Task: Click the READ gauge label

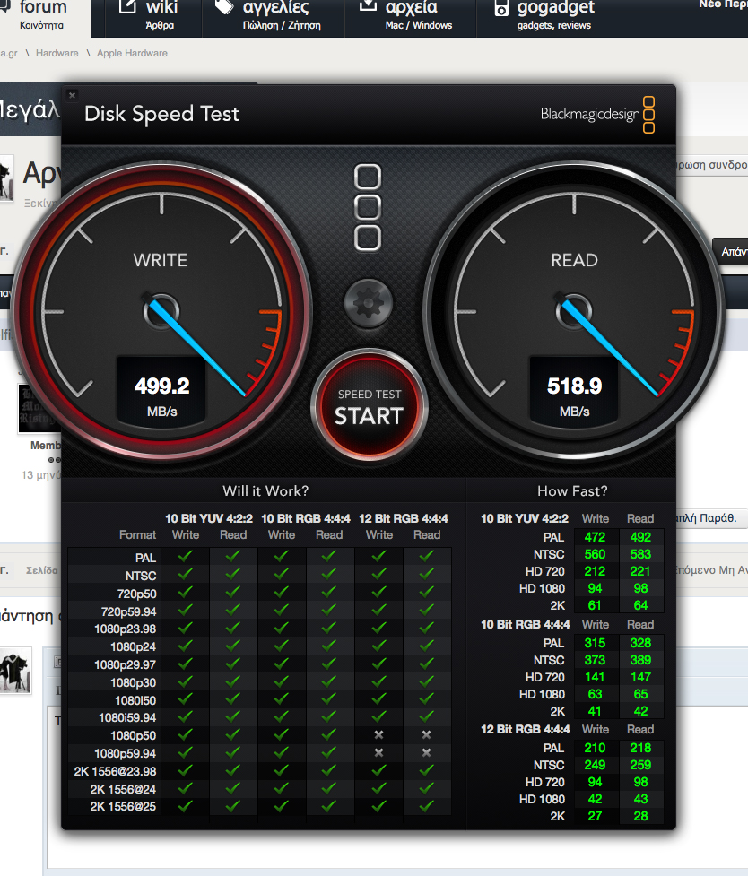Action: [x=574, y=260]
